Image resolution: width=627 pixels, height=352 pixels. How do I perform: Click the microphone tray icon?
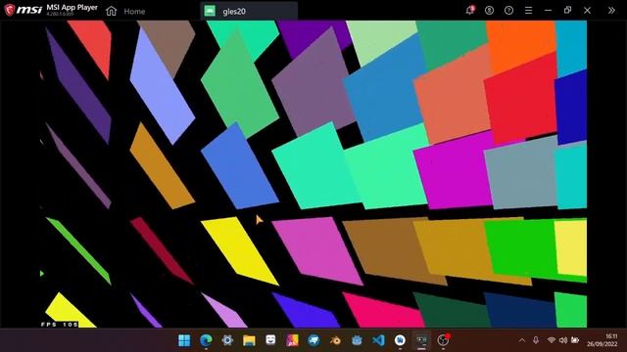point(536,340)
